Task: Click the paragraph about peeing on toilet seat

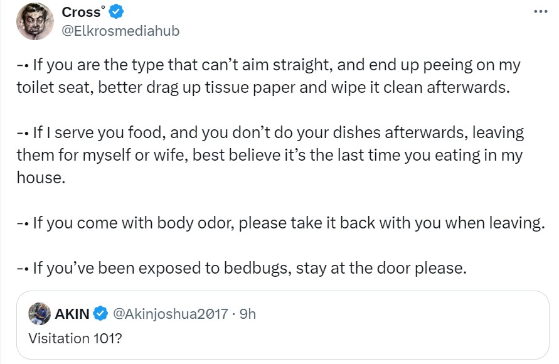Action: pyautogui.click(x=269, y=75)
